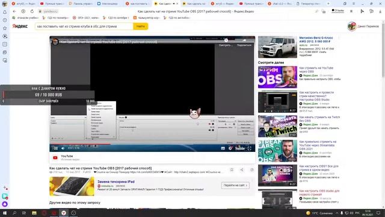Switch to the chat v2.0 tab
385x217 pixels.
(280, 4)
